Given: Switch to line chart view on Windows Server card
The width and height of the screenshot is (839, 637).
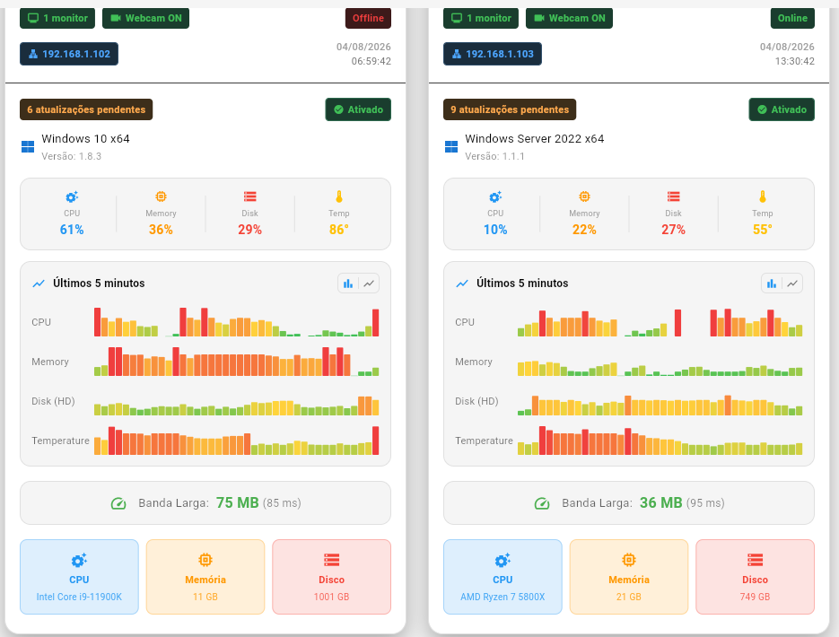Looking at the screenshot, I should coord(792,284).
